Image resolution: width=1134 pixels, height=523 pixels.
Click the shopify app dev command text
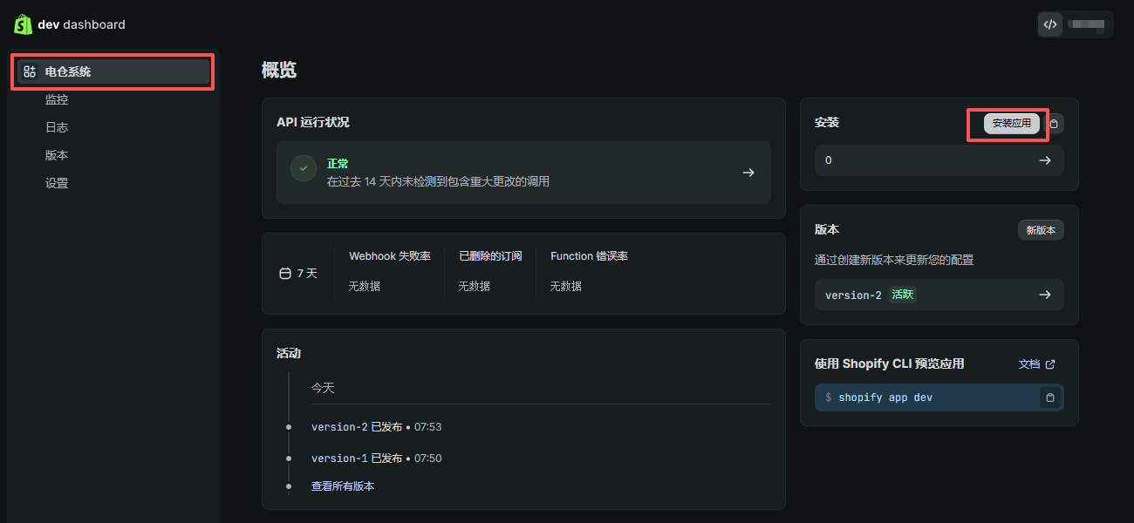pos(885,397)
